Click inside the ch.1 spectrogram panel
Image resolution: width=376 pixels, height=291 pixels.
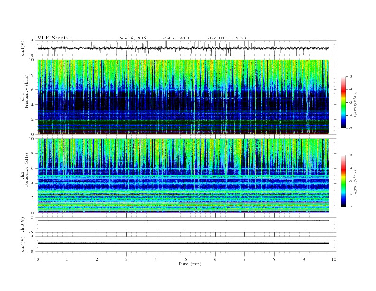(x=183, y=97)
